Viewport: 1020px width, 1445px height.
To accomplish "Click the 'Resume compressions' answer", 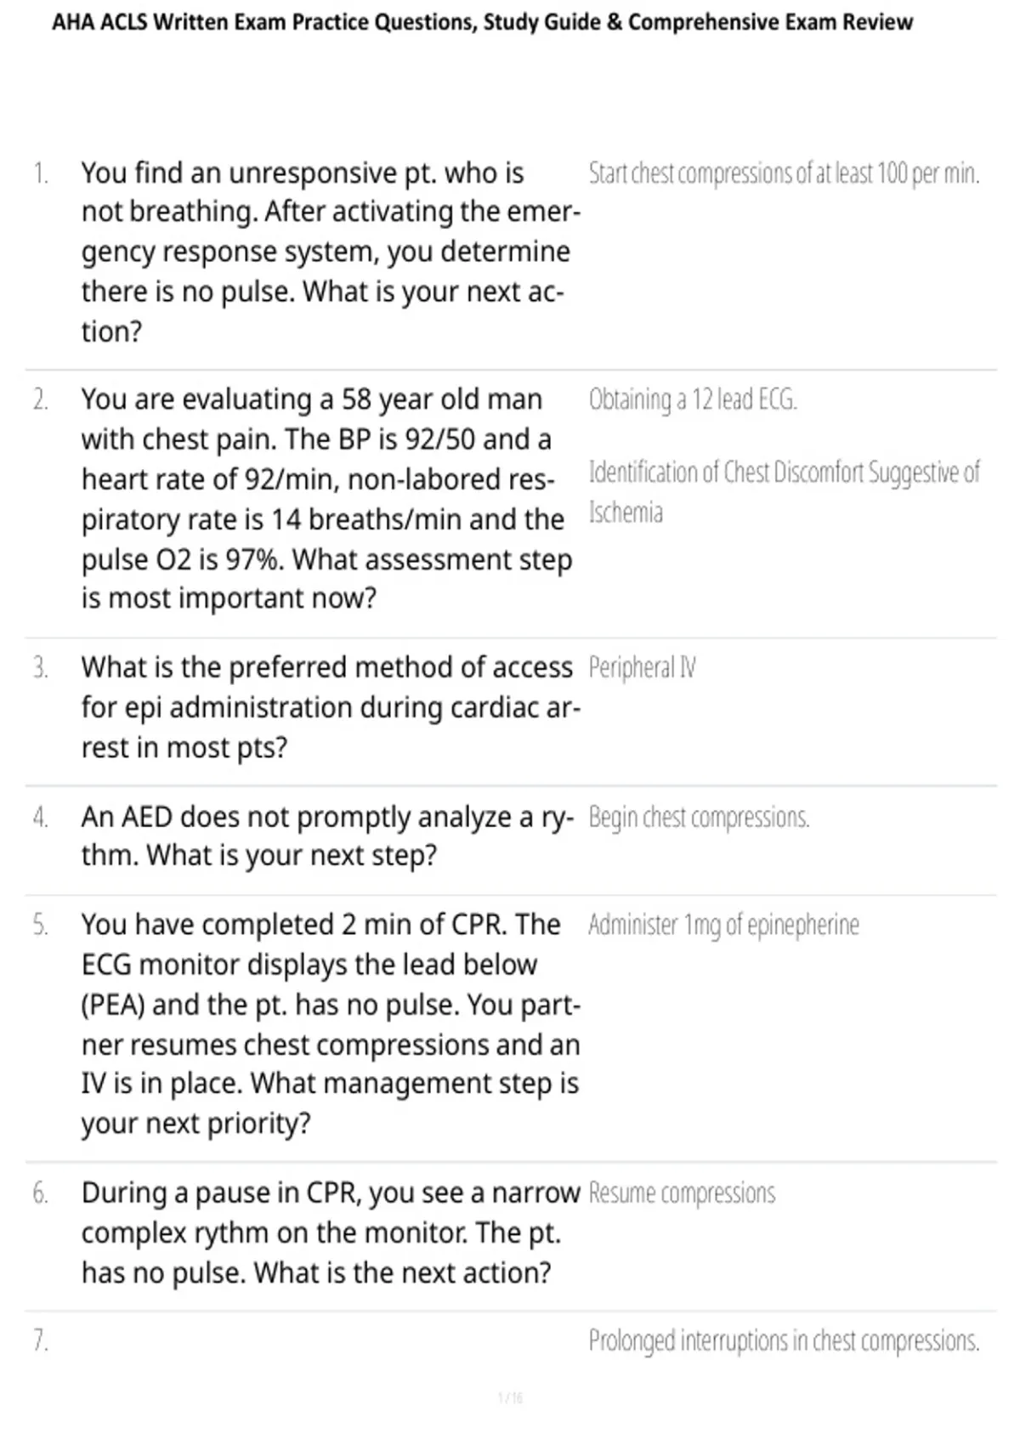I will pos(682,1193).
